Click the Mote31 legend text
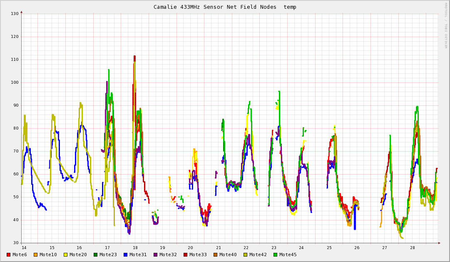 (138, 255)
